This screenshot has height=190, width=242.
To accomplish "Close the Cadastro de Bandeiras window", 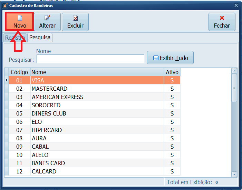I will [236, 6].
